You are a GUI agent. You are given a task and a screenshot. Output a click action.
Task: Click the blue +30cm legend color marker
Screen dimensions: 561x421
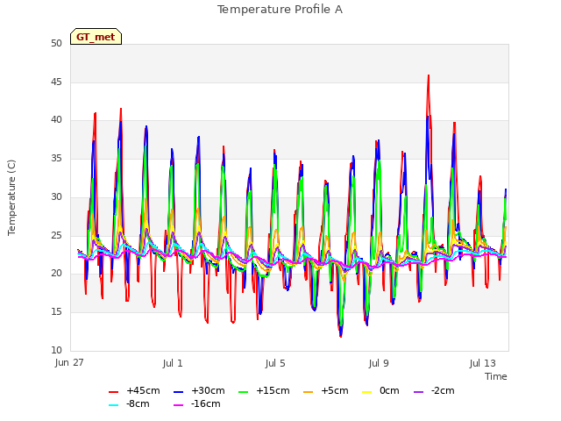coord(178,392)
